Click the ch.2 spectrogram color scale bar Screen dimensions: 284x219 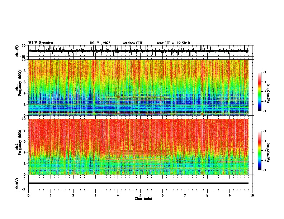click(259, 151)
